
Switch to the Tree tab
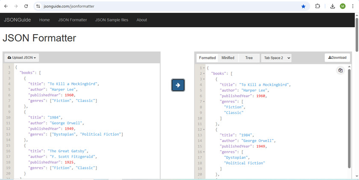249,58
